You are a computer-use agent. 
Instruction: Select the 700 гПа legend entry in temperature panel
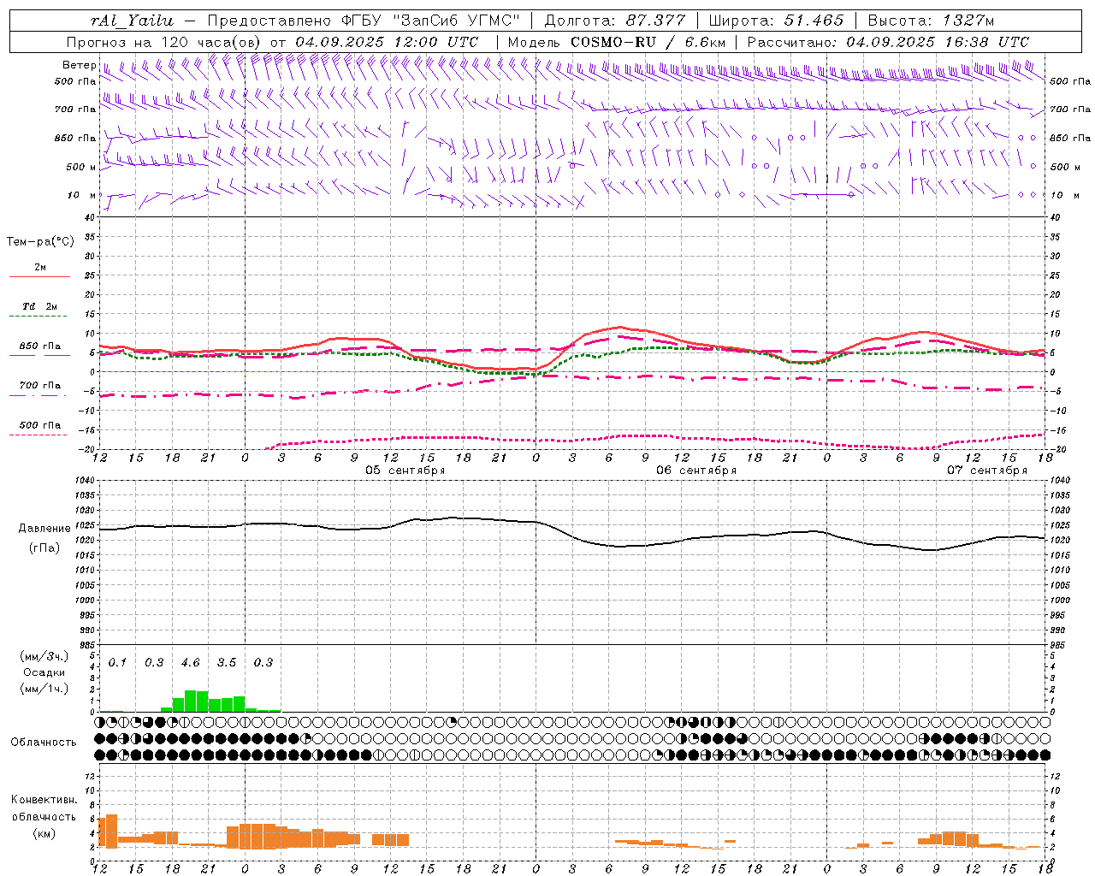(x=40, y=385)
